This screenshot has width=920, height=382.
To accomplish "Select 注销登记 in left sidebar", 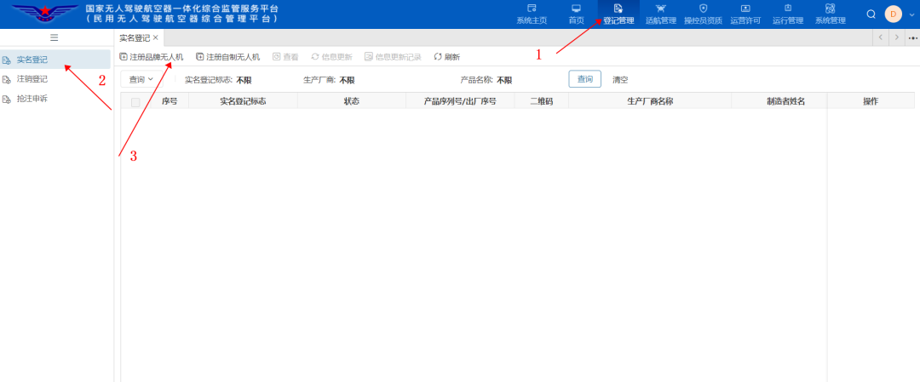I will [32, 79].
